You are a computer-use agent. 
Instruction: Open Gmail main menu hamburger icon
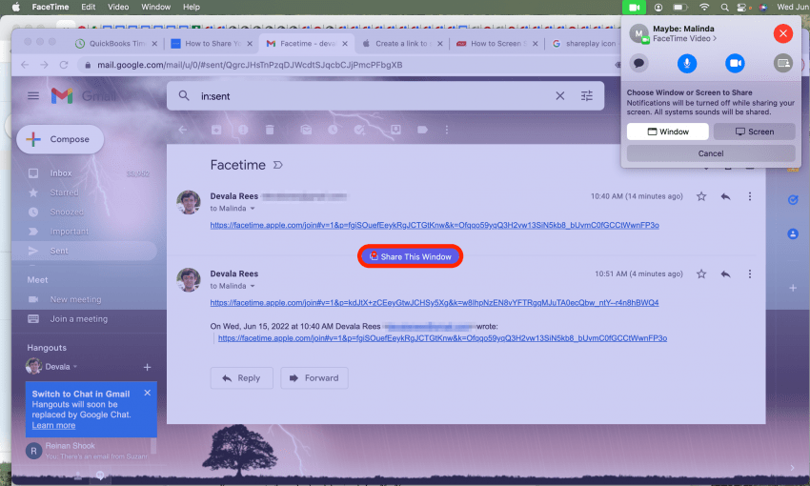click(x=33, y=96)
